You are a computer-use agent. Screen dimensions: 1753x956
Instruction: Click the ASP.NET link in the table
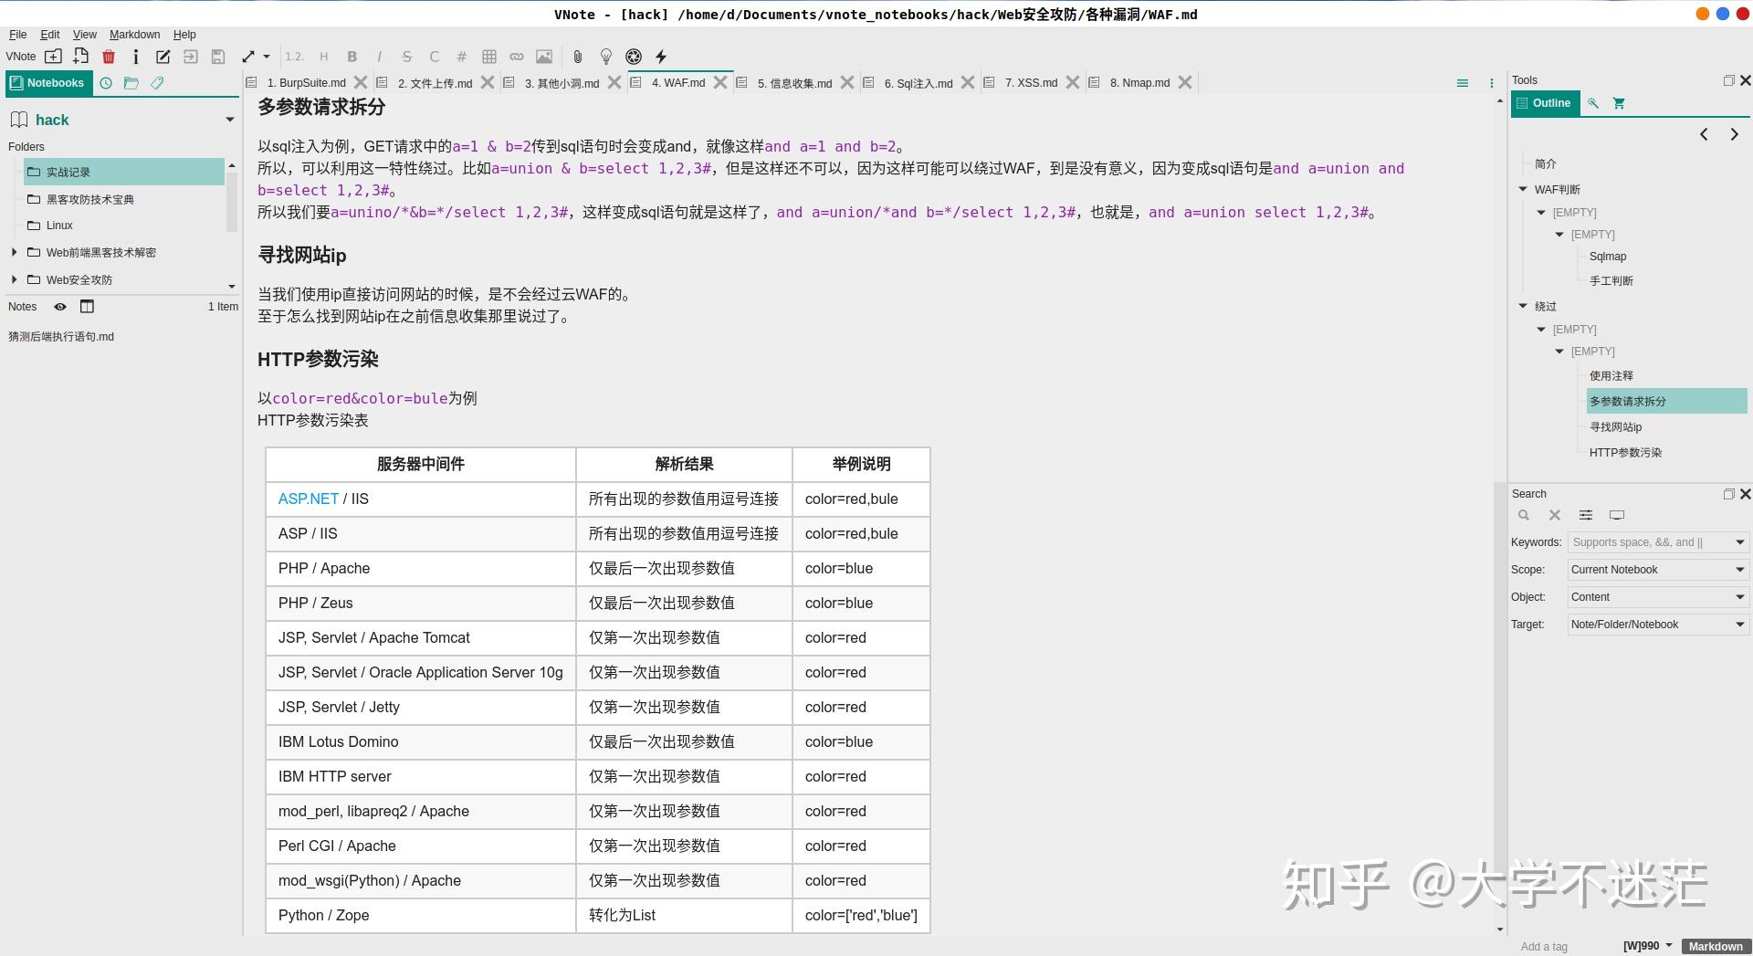(309, 499)
